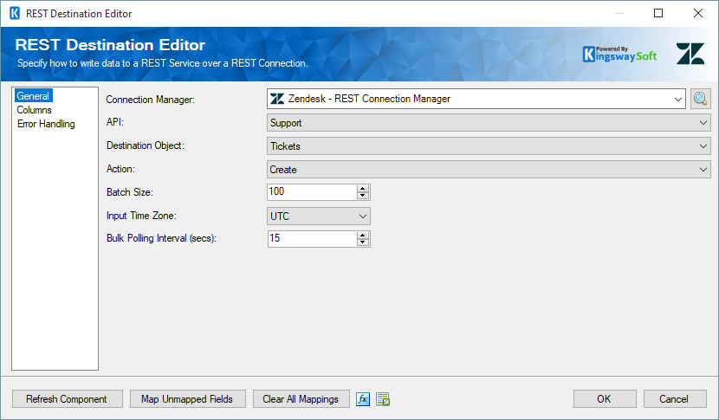
Task: Select the General page
Action: [33, 96]
